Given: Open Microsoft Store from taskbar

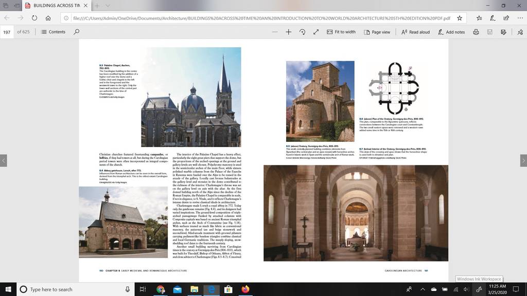Looking at the screenshot, I should click(228, 289).
